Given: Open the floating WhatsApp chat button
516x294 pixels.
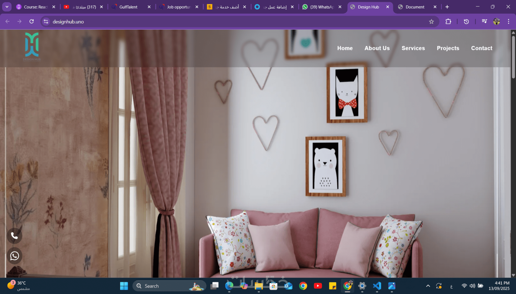Looking at the screenshot, I should 15,256.
